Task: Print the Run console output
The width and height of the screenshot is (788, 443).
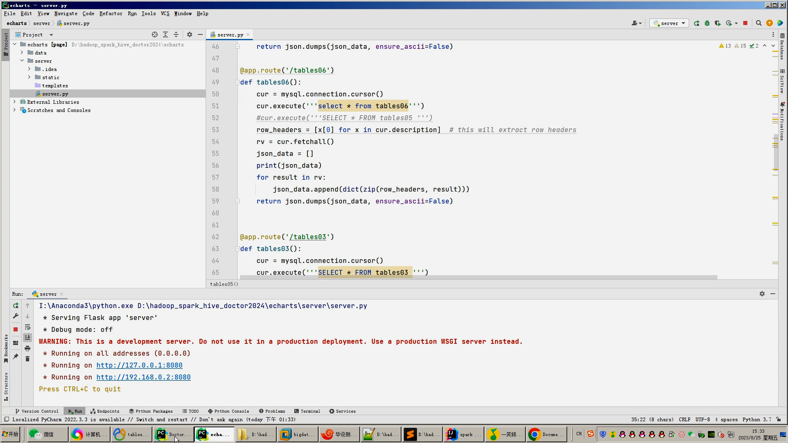Action: [27, 348]
